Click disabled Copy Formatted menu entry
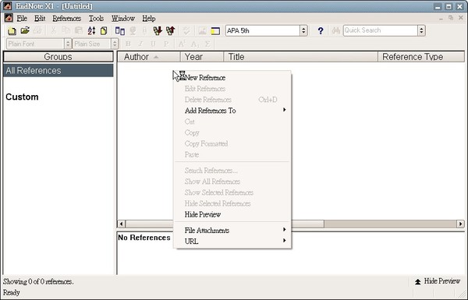This screenshot has width=468, height=300. tap(232, 143)
